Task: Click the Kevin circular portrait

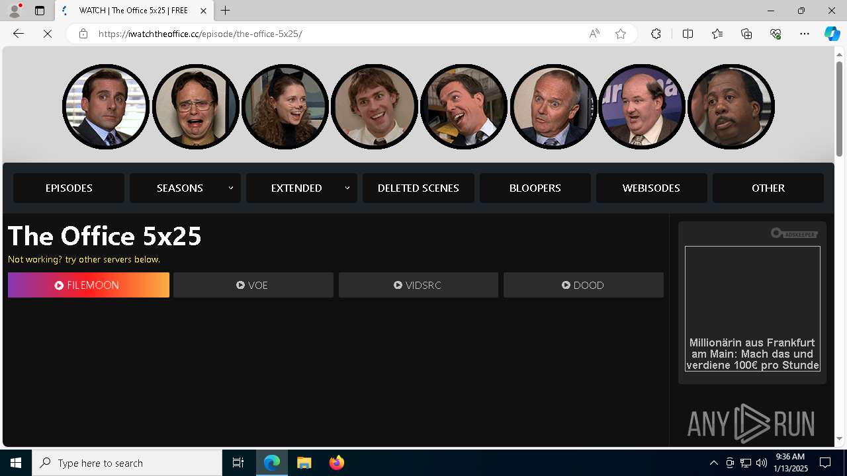Action: click(x=642, y=106)
